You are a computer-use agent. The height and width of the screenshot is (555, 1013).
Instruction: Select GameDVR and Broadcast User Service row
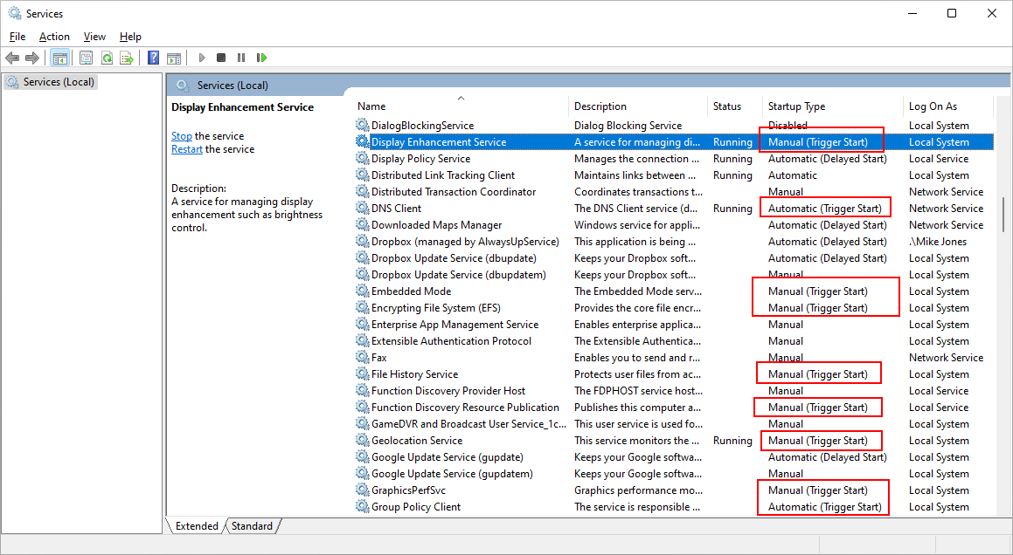468,424
